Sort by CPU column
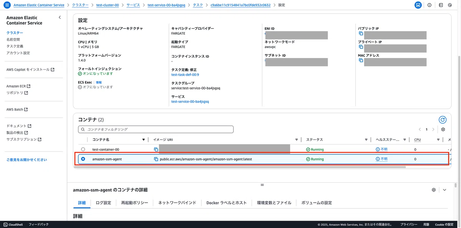Screen dimensions: 461x228 [x=438, y=140]
